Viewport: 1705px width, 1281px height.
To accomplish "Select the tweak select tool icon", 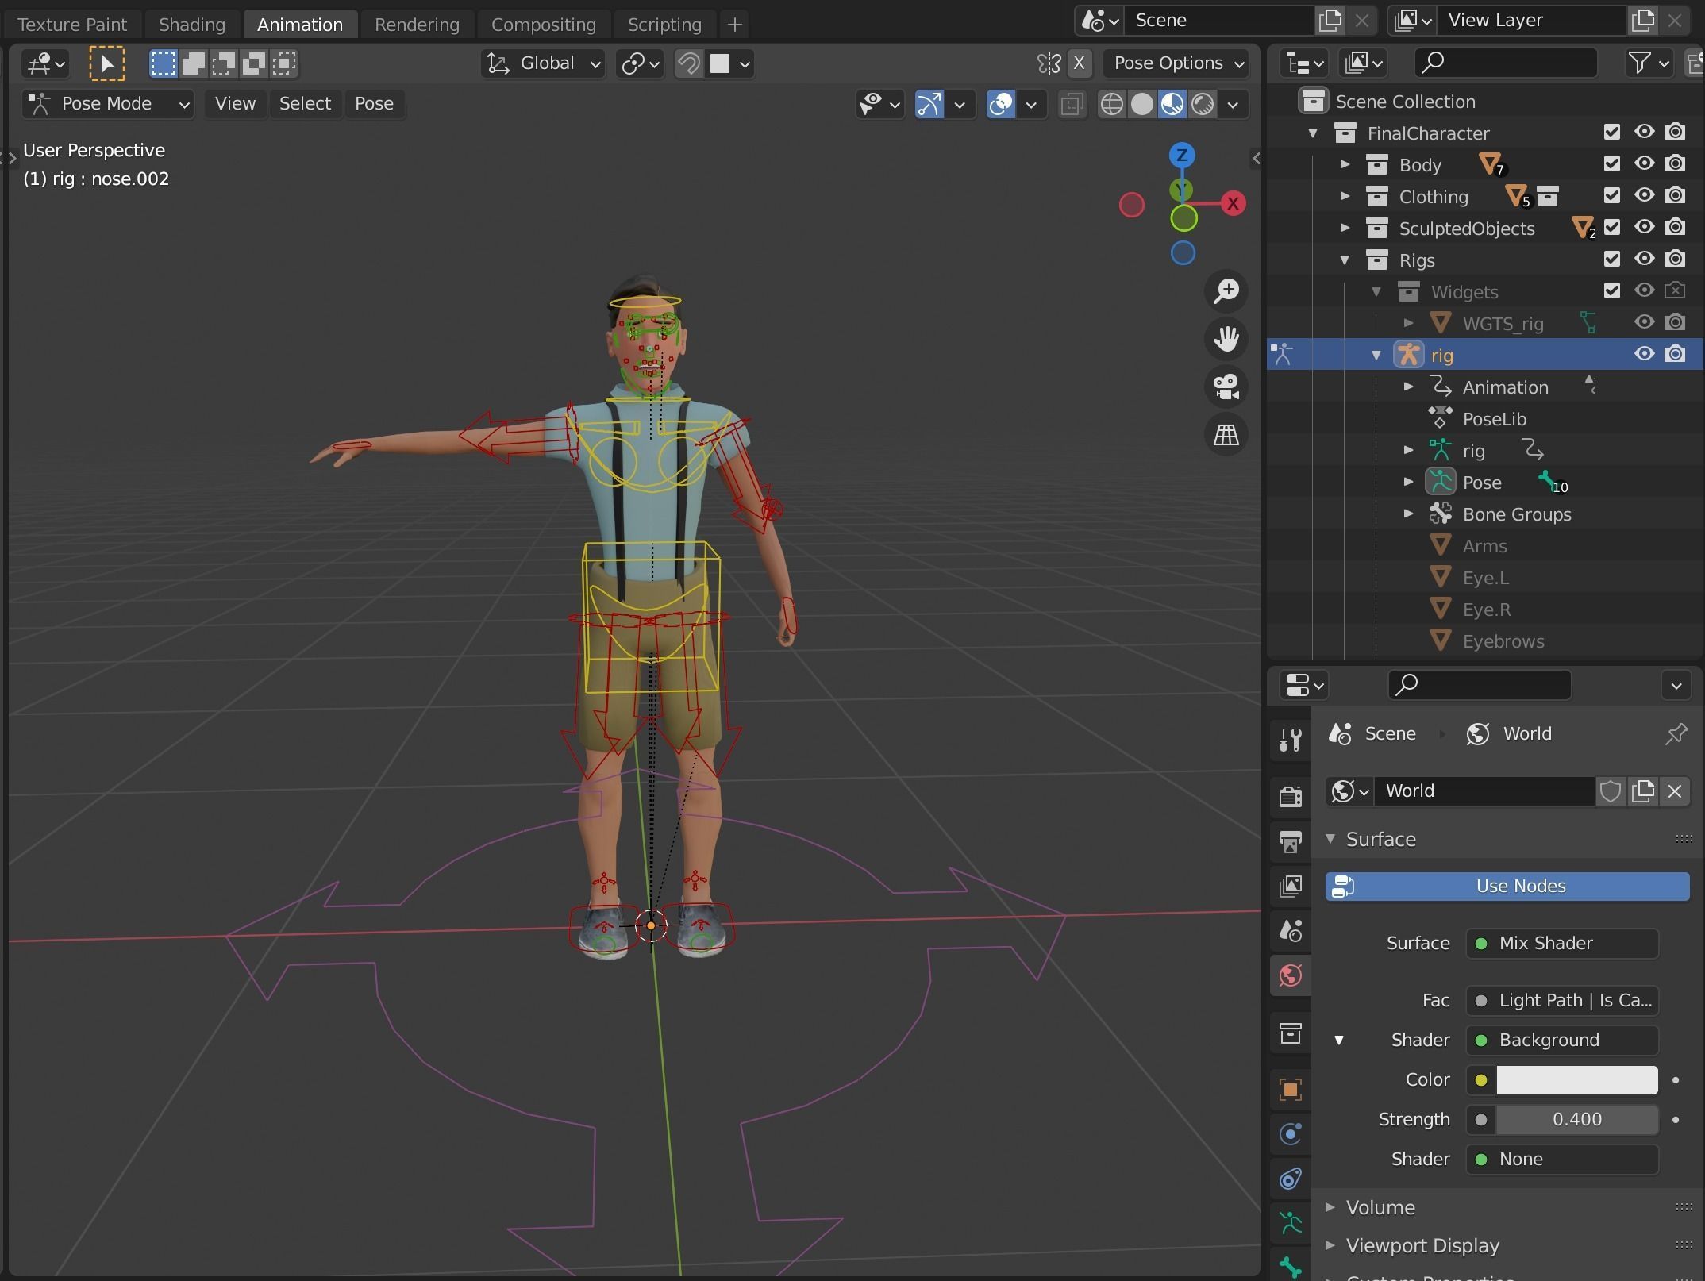I will point(106,63).
